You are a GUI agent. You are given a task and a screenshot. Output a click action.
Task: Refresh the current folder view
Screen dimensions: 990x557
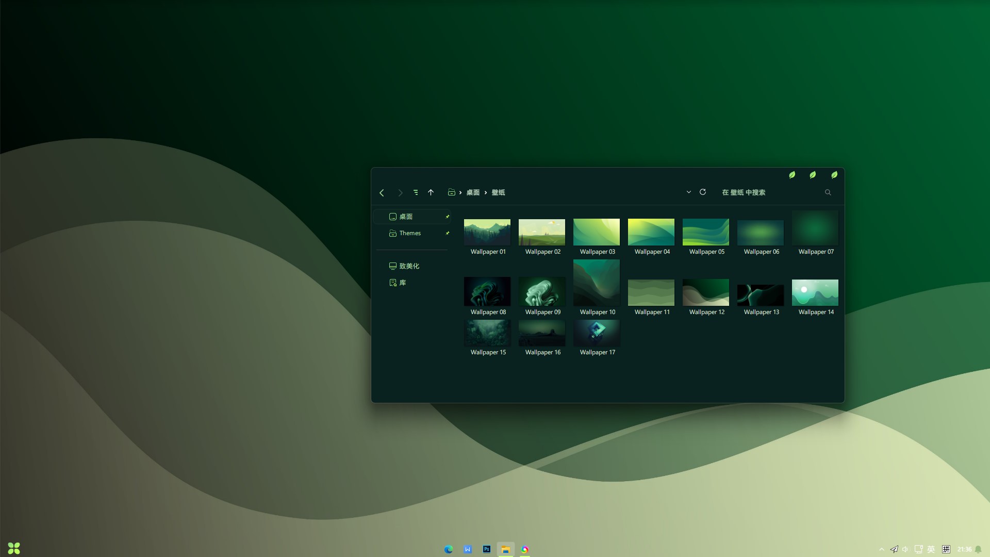(702, 192)
